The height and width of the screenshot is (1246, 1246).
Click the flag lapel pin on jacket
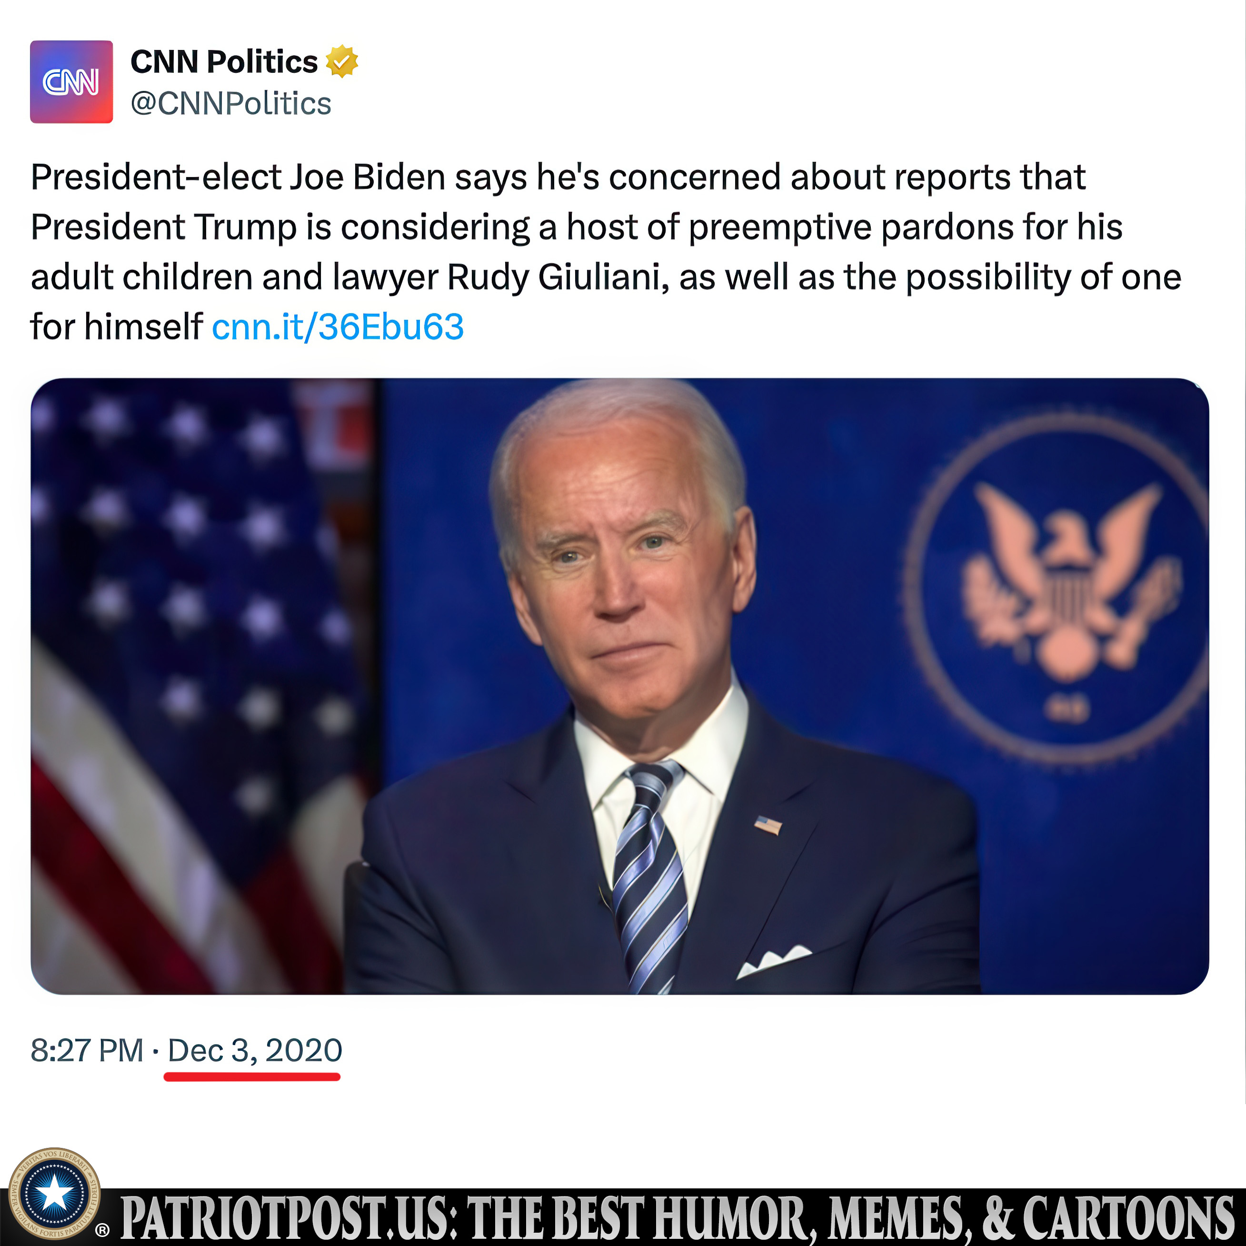click(768, 825)
